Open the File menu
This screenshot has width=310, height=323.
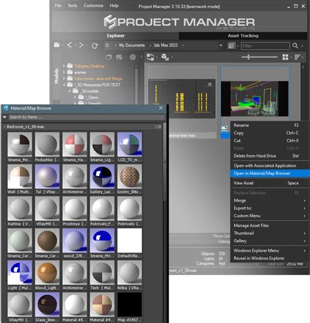click(x=58, y=5)
